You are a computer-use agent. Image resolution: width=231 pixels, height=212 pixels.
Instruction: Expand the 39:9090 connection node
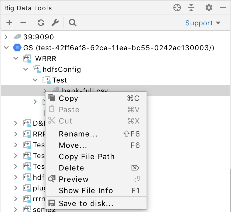coord(6,37)
